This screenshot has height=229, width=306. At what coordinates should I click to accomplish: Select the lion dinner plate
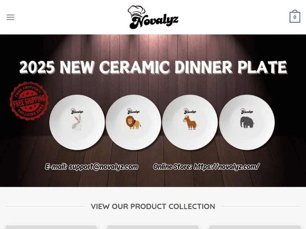133,122
